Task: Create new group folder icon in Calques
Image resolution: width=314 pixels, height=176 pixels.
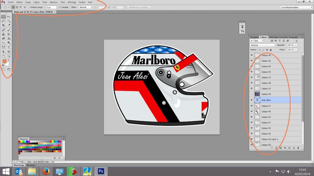Action: click(289, 148)
